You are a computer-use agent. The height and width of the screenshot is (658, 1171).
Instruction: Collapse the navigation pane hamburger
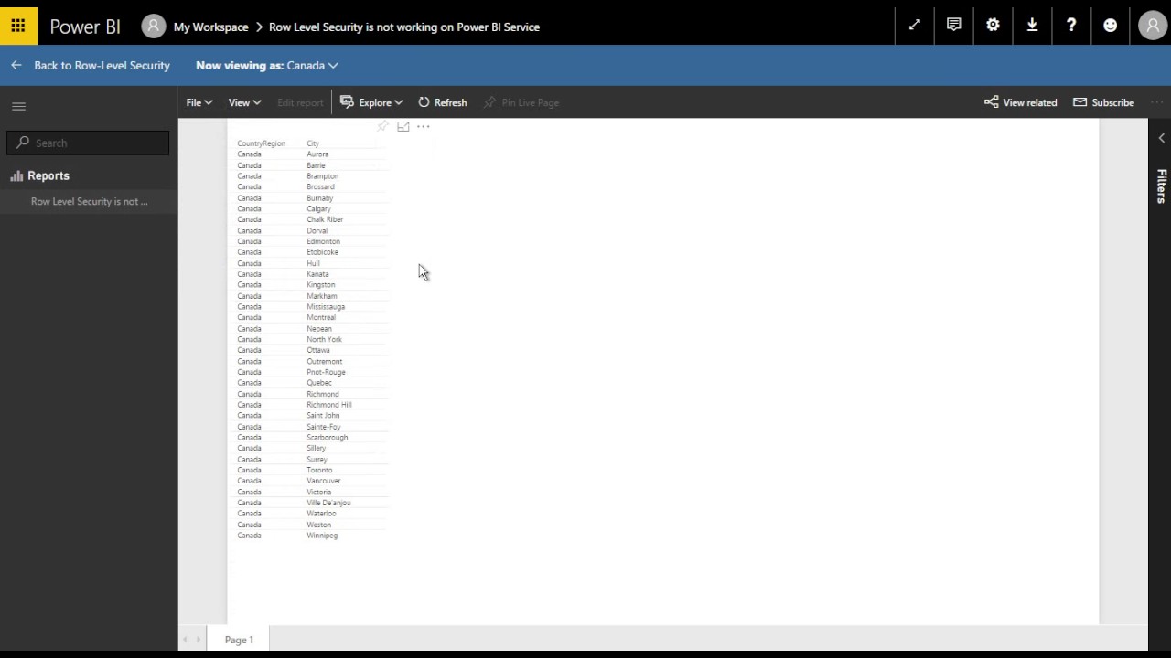(18, 106)
